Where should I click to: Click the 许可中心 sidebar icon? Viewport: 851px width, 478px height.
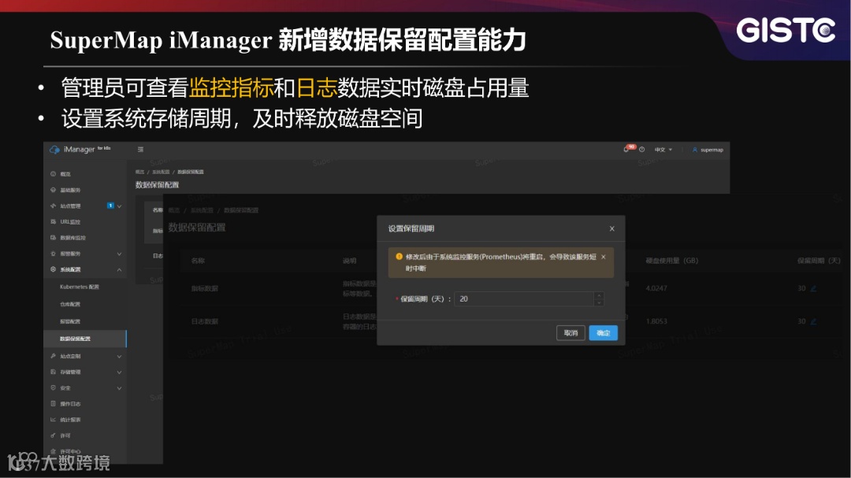click(54, 451)
